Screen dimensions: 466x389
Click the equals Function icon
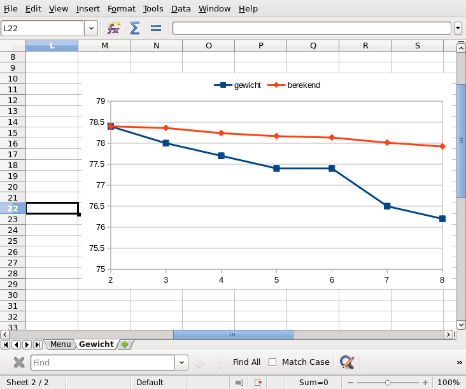[155, 28]
